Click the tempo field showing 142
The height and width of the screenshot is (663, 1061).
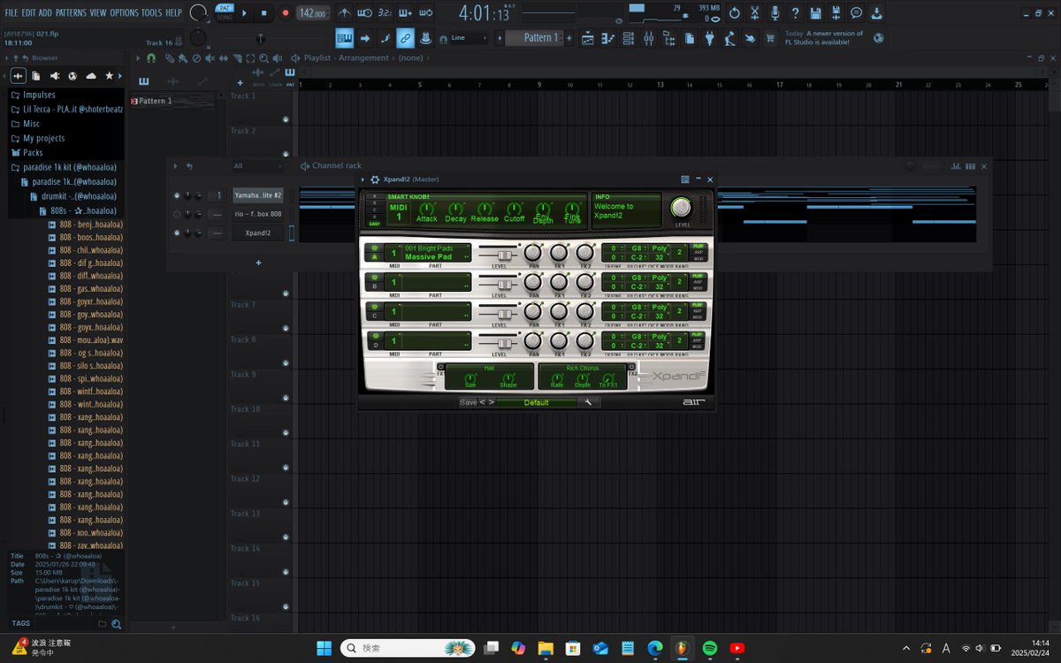[x=312, y=13]
